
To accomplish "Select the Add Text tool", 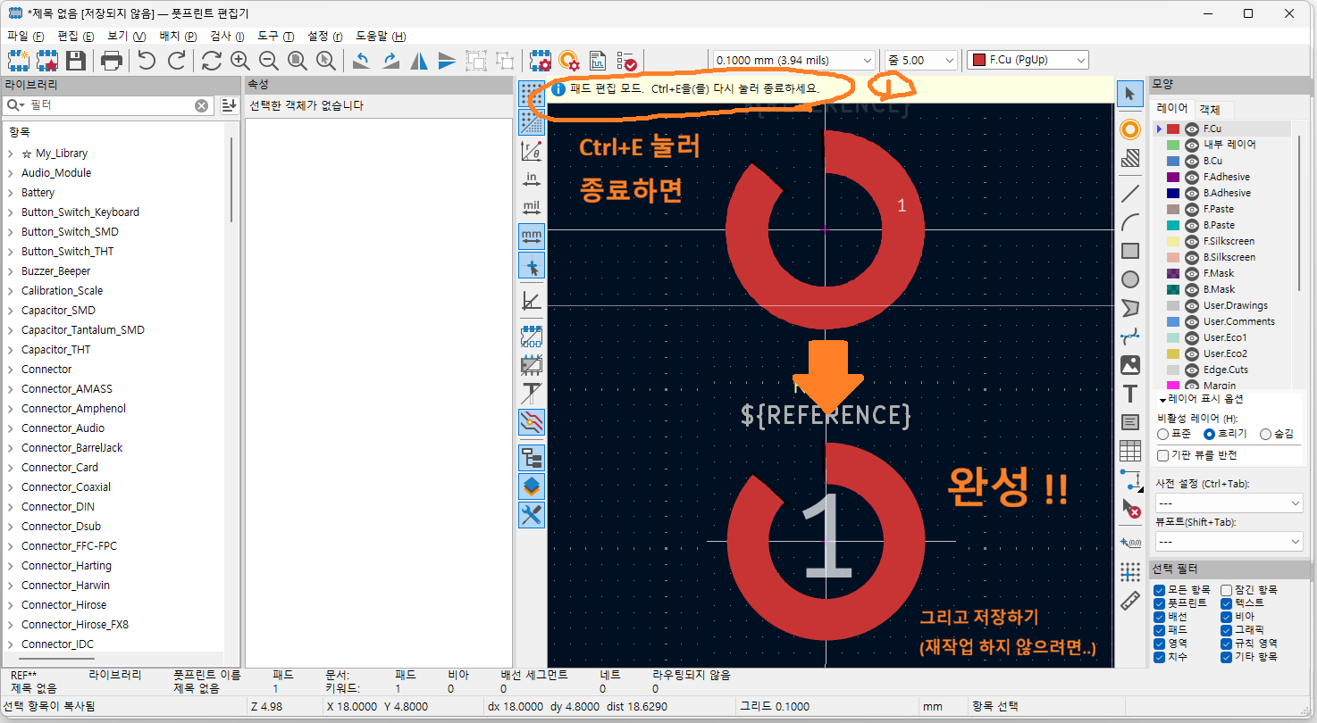I will [x=1130, y=394].
